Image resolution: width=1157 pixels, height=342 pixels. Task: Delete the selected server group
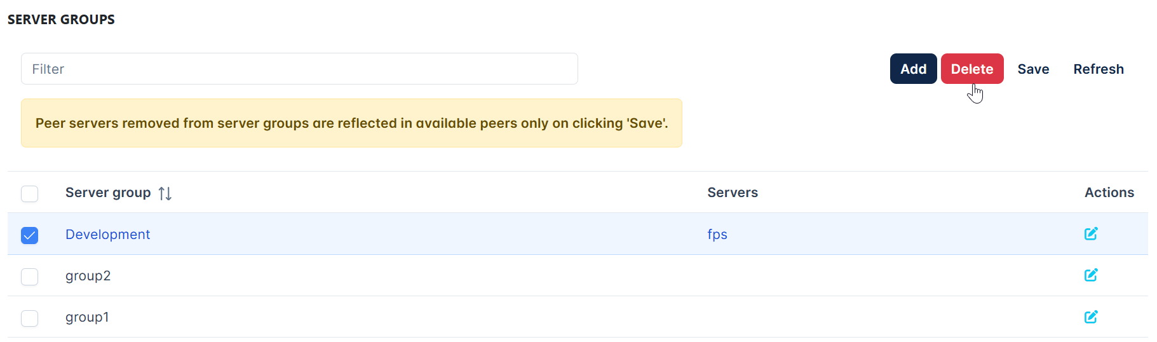(x=972, y=69)
